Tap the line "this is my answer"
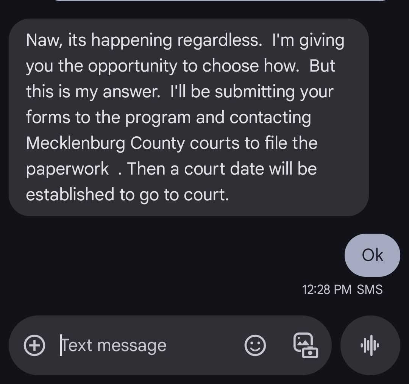This screenshot has width=409, height=384. [93, 92]
